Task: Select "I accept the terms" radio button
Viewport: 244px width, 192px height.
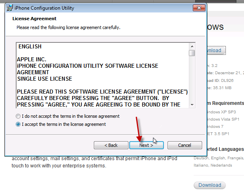Action: 18,124
